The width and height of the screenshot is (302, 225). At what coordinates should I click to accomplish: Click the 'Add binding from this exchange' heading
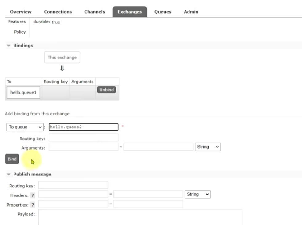(x=37, y=114)
